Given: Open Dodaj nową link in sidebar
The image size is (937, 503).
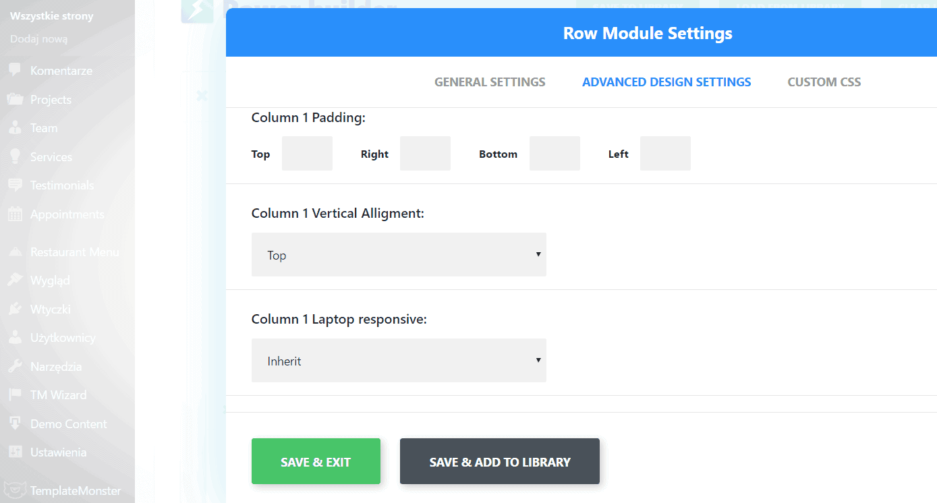Looking at the screenshot, I should click(39, 39).
